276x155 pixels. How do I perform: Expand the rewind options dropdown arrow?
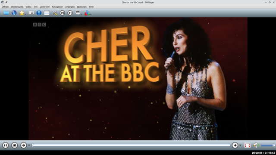(29, 145)
